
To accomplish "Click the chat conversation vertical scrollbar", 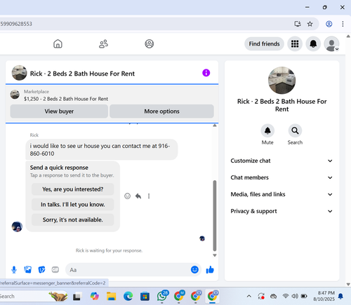I will click(215, 215).
